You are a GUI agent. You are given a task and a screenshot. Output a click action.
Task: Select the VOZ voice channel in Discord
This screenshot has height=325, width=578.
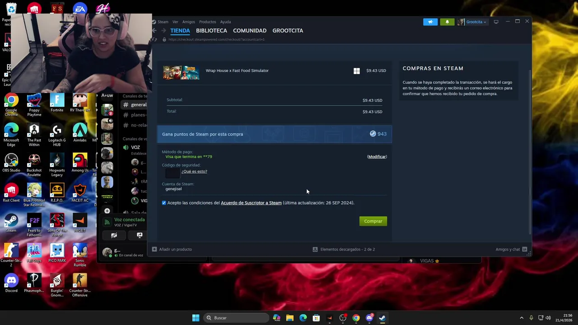pyautogui.click(x=135, y=148)
